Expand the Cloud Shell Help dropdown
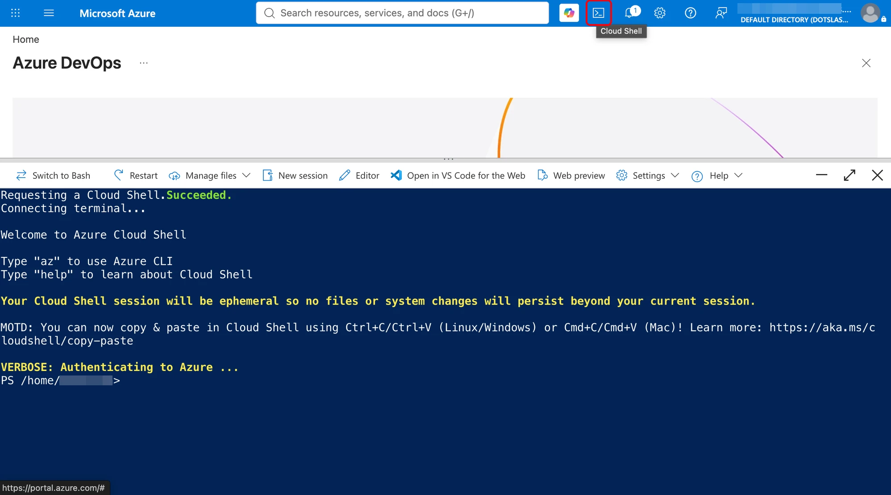The image size is (891, 495). (x=717, y=176)
